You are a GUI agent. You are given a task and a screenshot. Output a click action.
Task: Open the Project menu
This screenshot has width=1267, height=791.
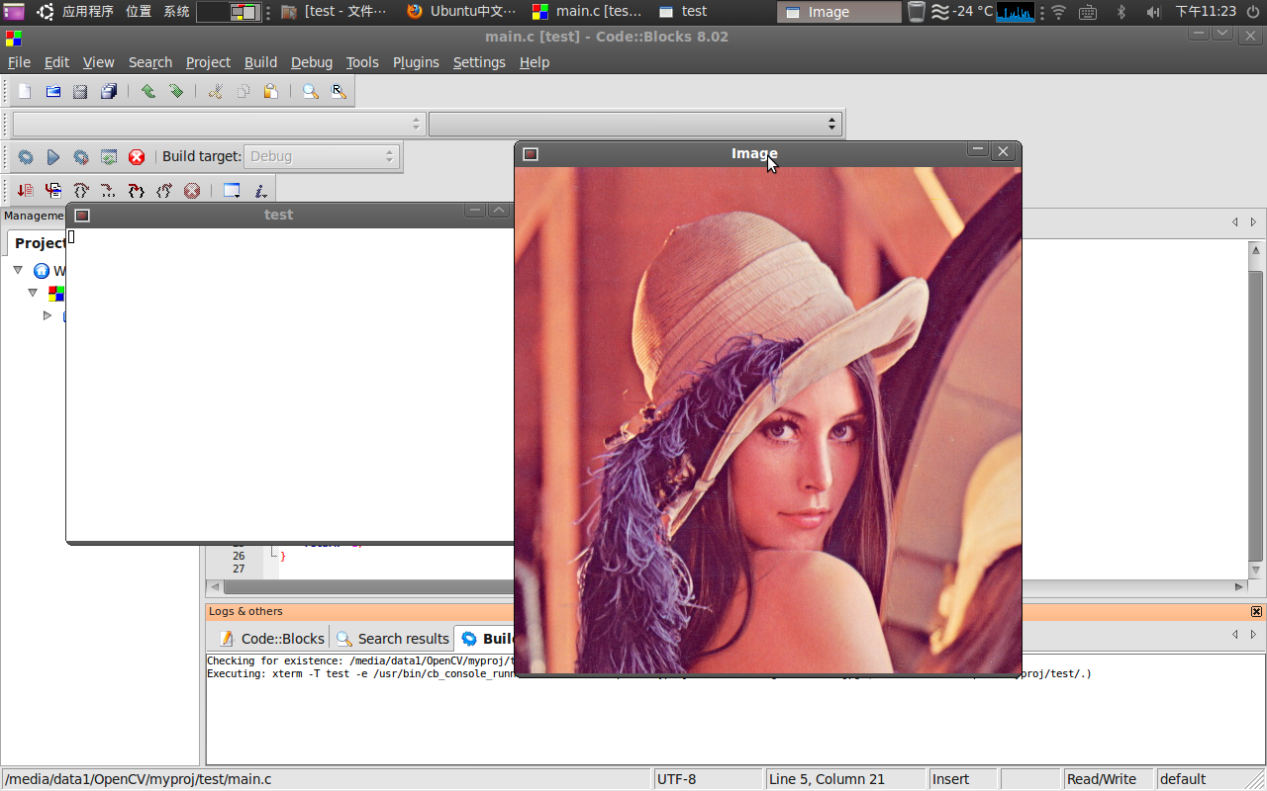(208, 62)
